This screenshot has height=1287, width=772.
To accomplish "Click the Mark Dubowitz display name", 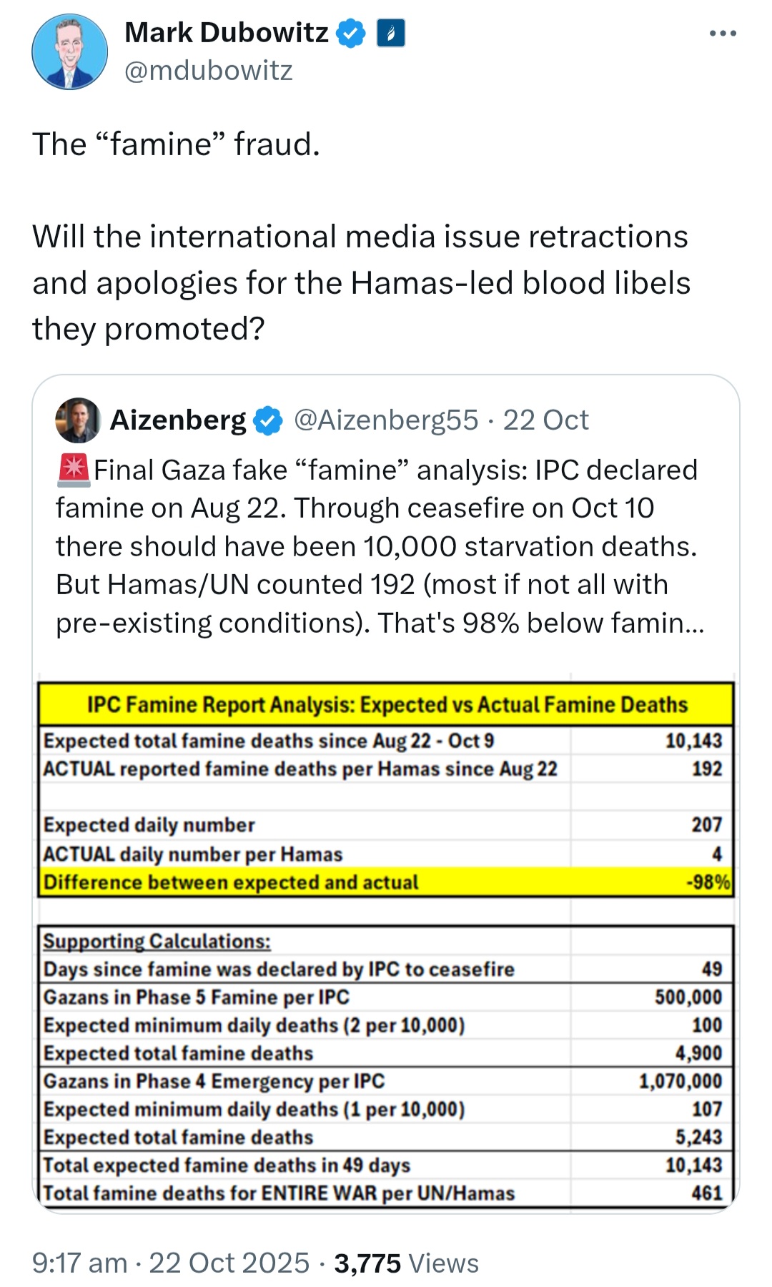I will pyautogui.click(x=227, y=32).
